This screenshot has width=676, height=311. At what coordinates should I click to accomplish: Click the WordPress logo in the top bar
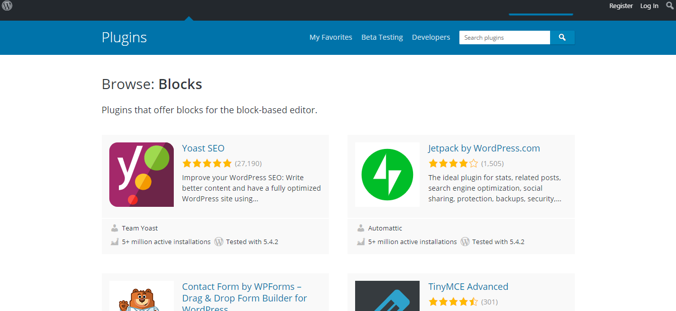pyautogui.click(x=7, y=6)
